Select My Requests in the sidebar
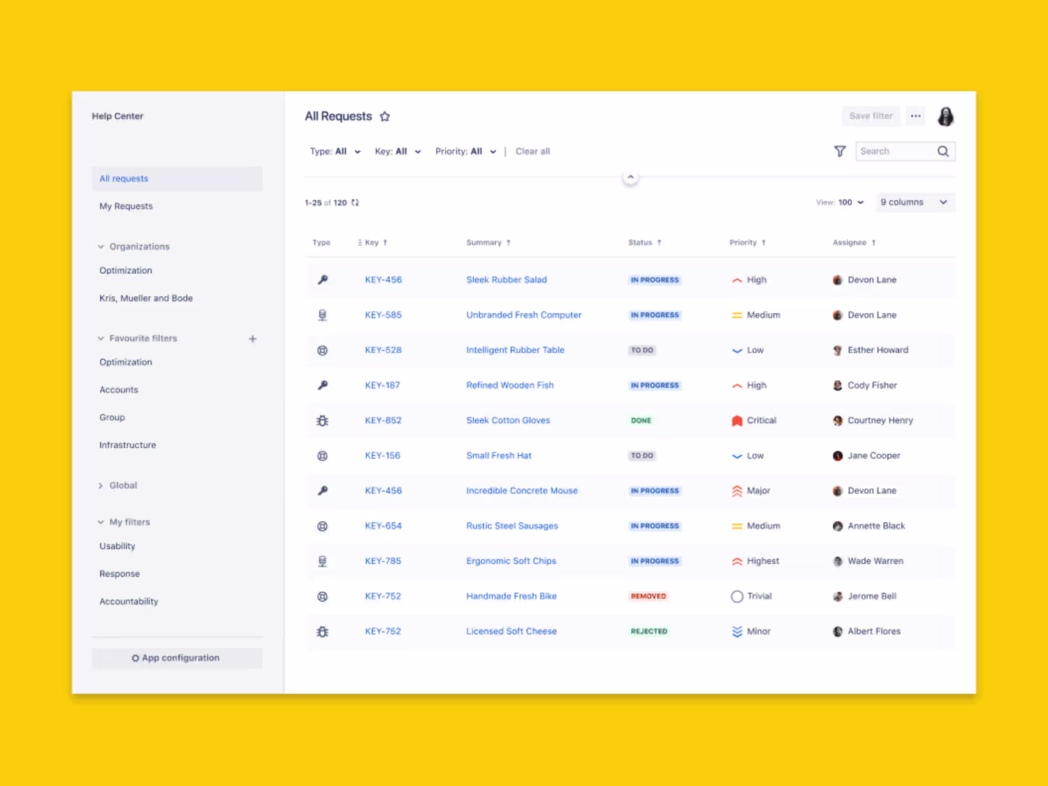The image size is (1048, 786). [126, 206]
